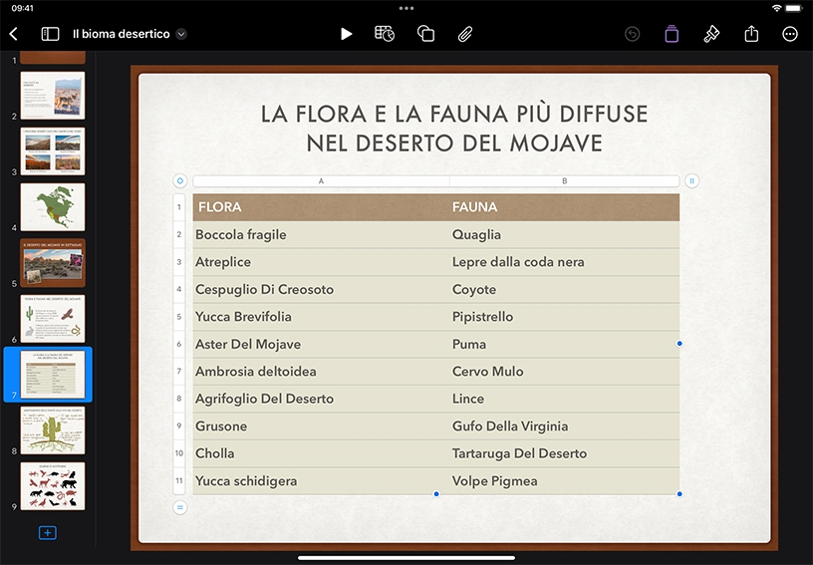
Task: Select the Atreplice cell
Action: (x=321, y=262)
